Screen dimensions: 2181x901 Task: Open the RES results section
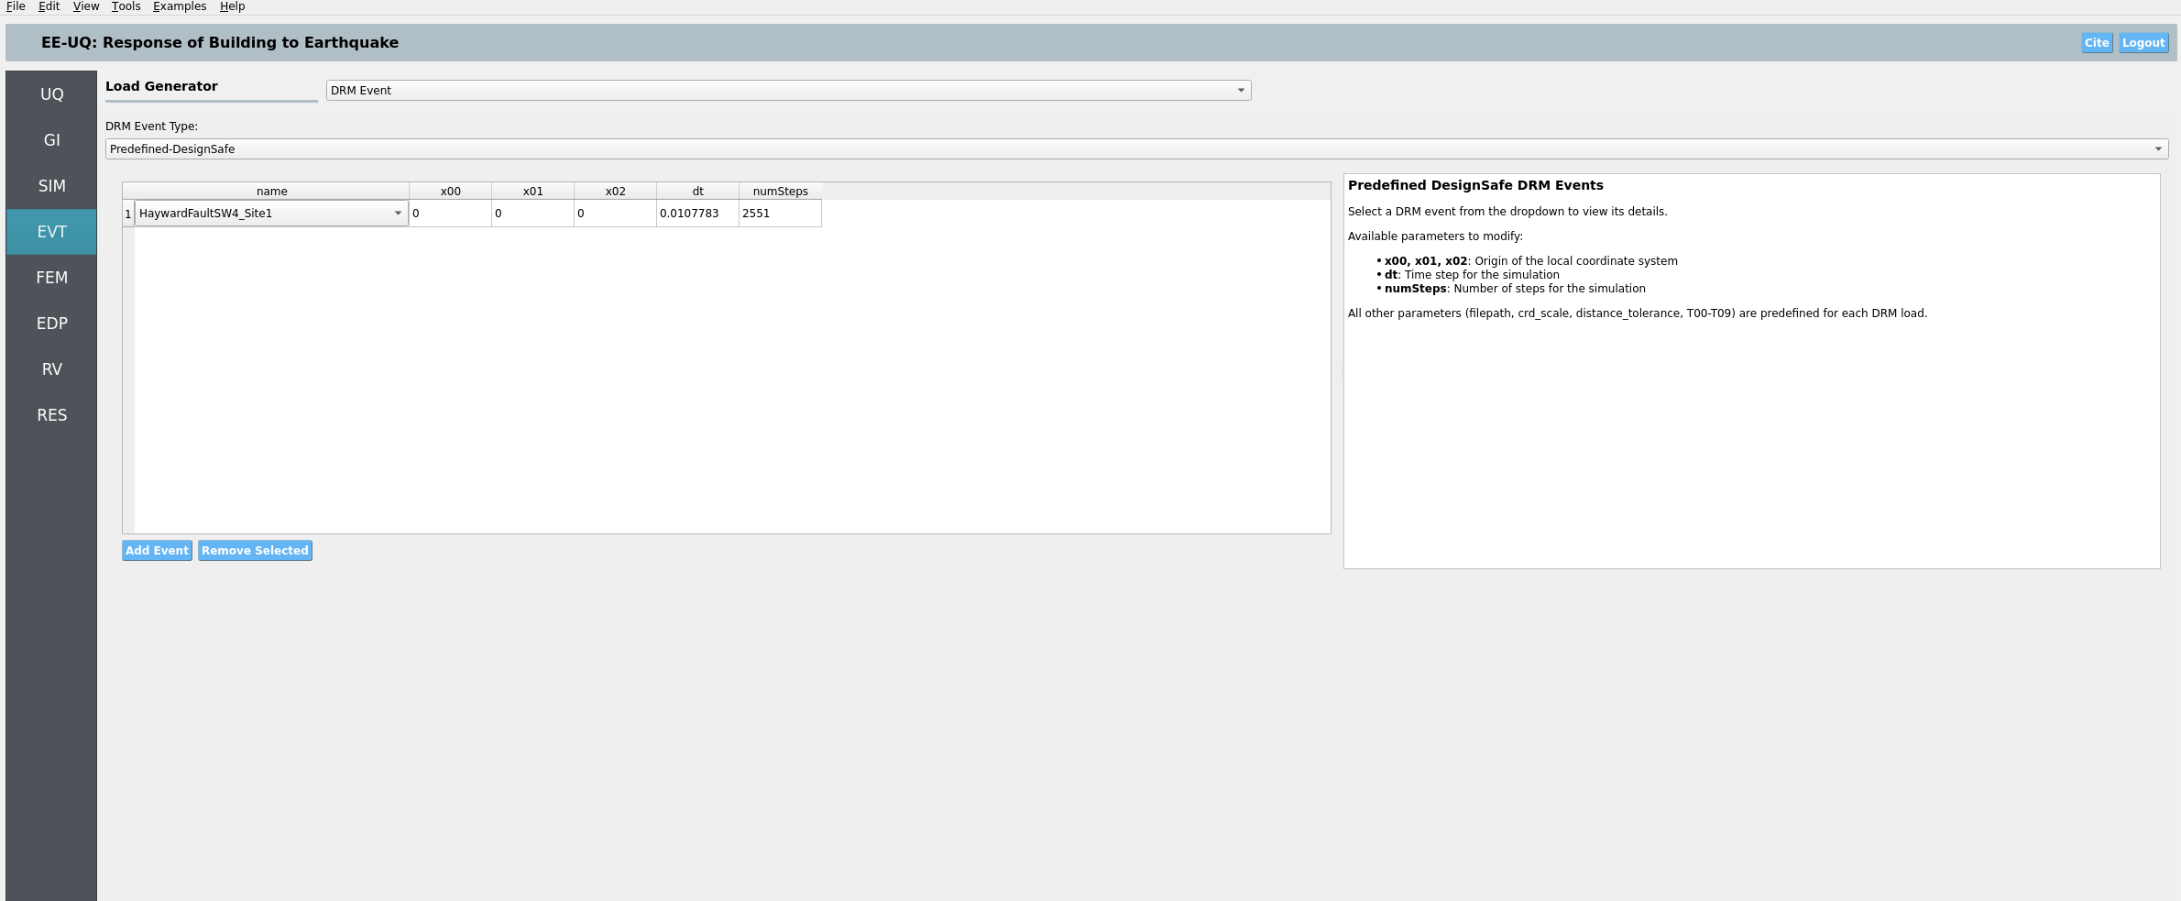[x=51, y=415]
